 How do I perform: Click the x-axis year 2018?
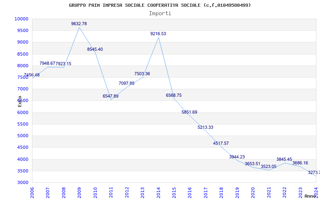[222, 192]
